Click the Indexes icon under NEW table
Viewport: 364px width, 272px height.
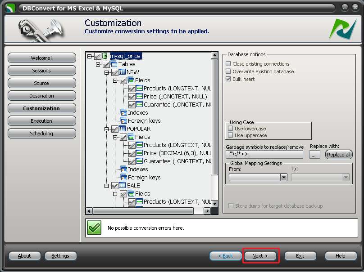124,112
